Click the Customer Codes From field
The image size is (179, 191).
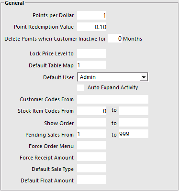[112, 99]
